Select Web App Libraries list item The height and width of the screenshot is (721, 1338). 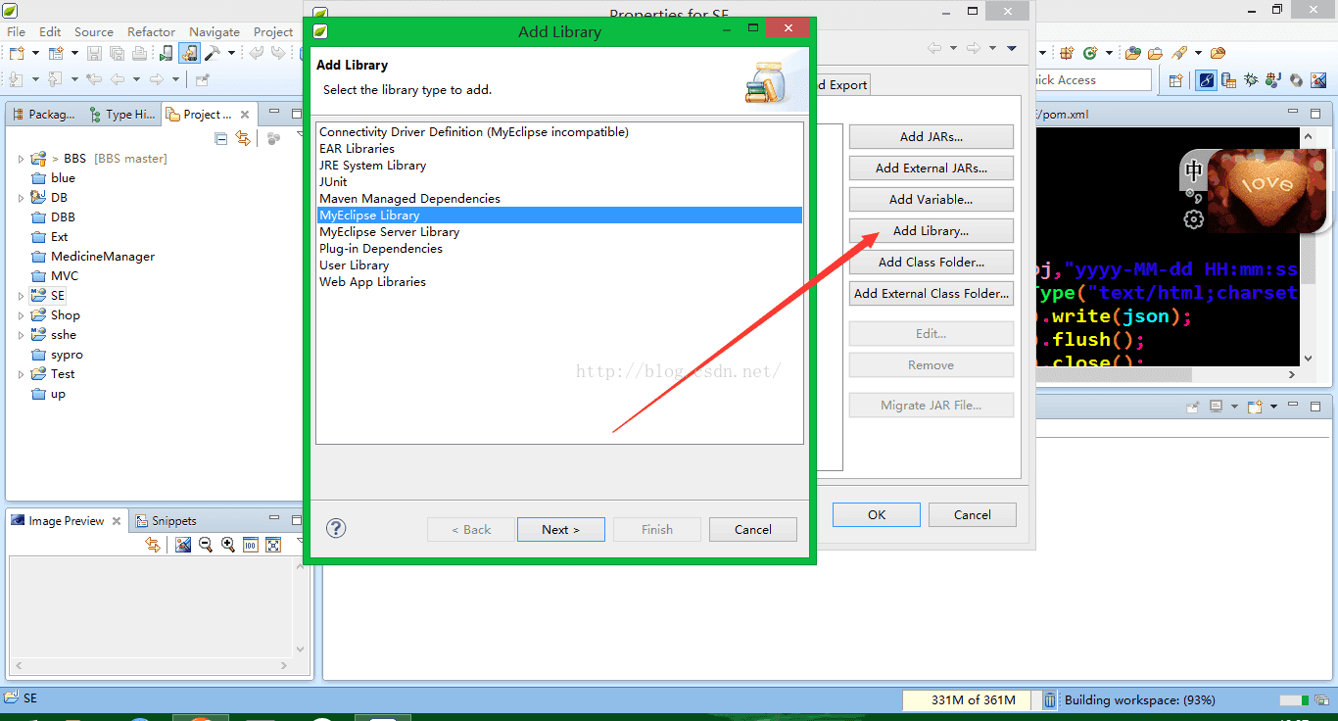point(559,282)
